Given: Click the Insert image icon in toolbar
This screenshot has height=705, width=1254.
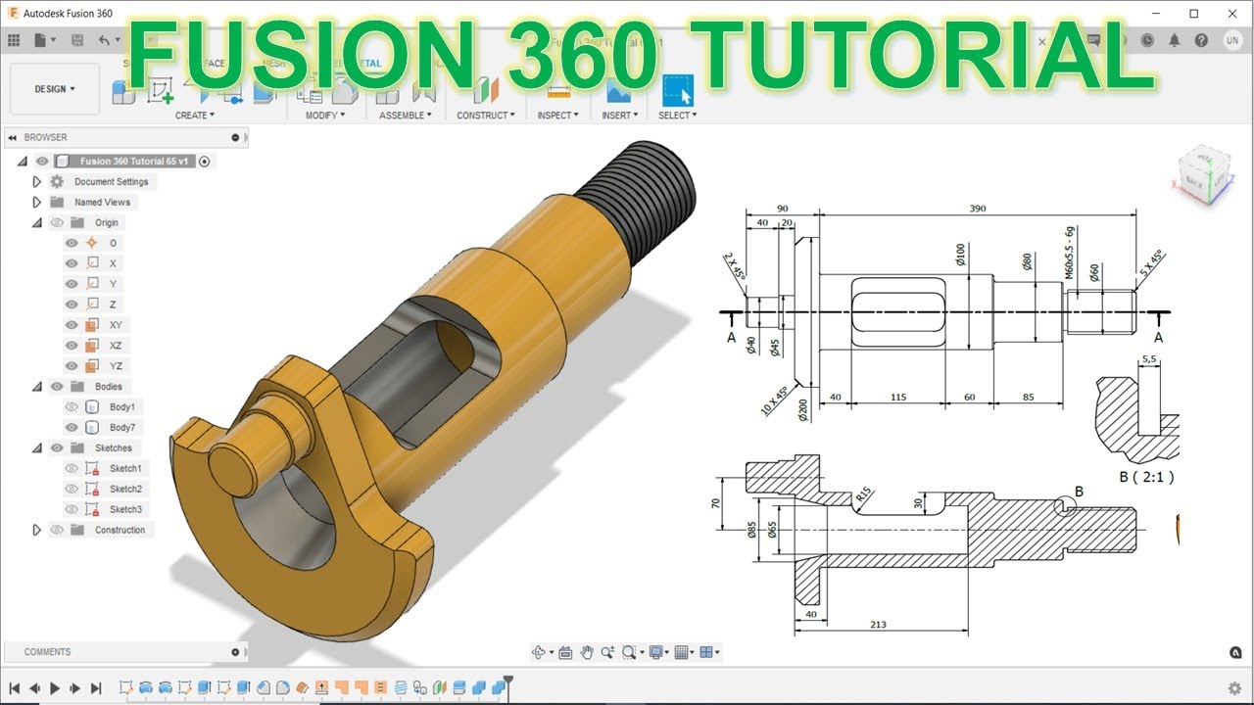Looking at the screenshot, I should [618, 91].
